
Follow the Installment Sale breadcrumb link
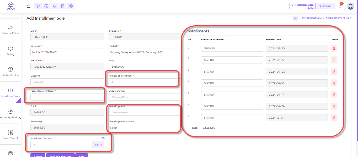coord(312,18)
